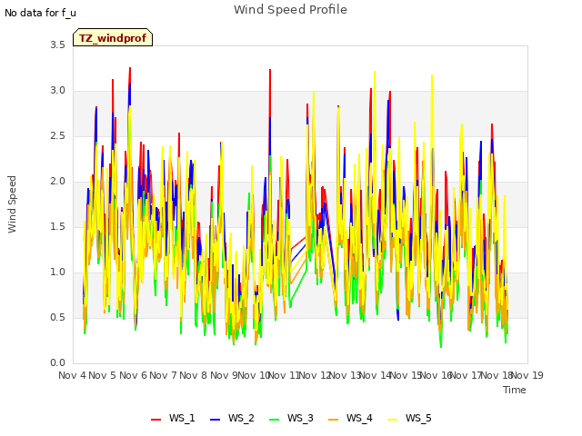The image size is (582, 436).
Task: Select the WS_4 legend label
Action: pos(359,418)
